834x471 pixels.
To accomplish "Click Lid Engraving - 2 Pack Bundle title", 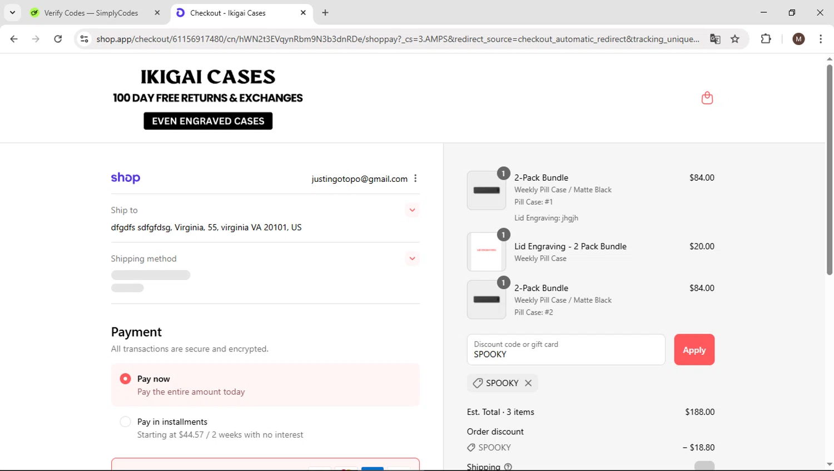I will click(570, 246).
